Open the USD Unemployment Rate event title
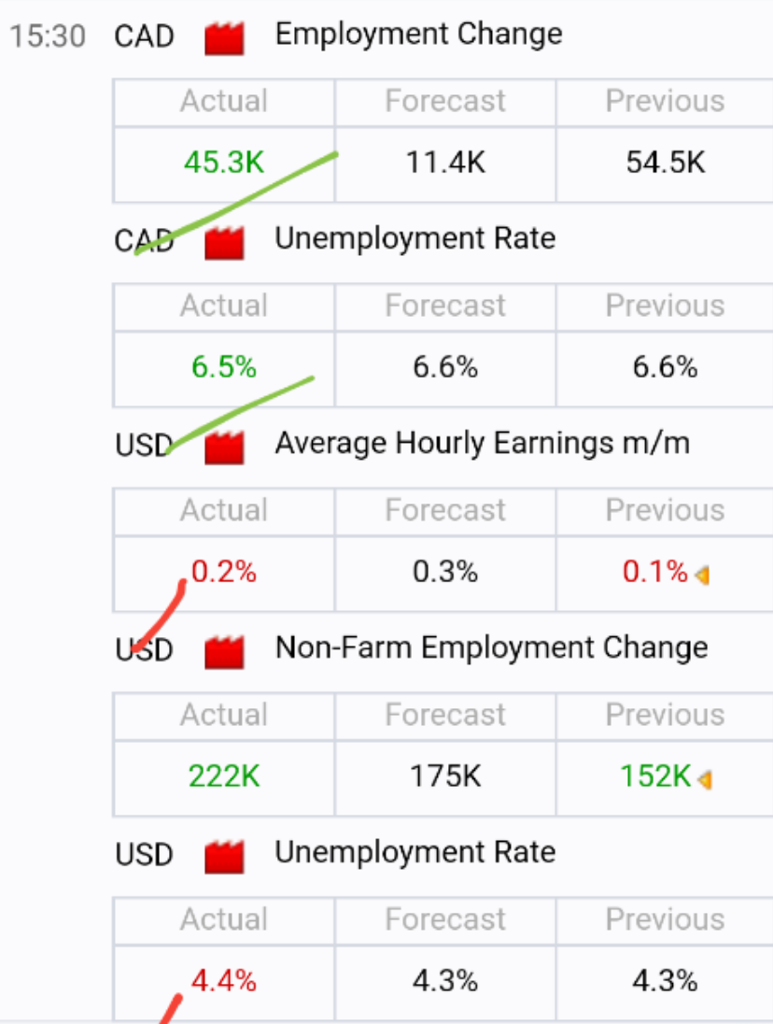 (415, 852)
